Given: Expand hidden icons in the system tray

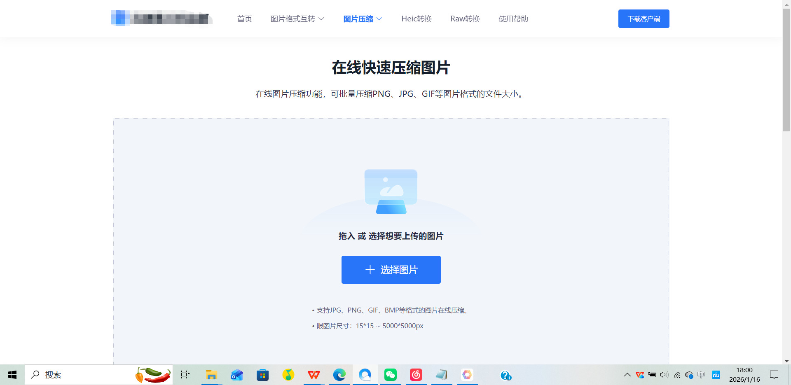Looking at the screenshot, I should [x=627, y=375].
